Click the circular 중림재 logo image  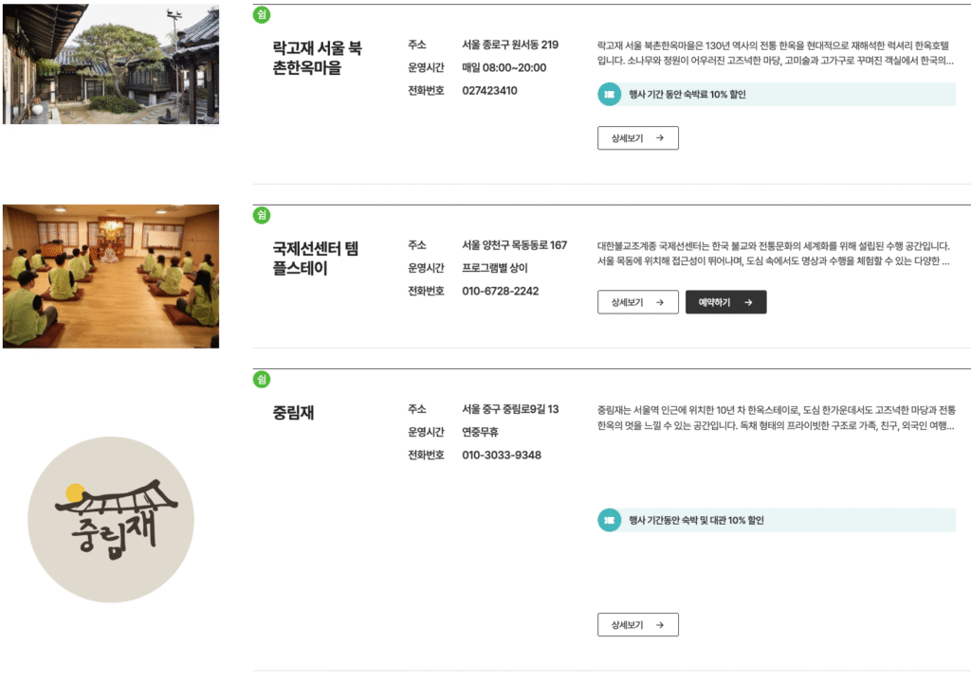coord(110,519)
